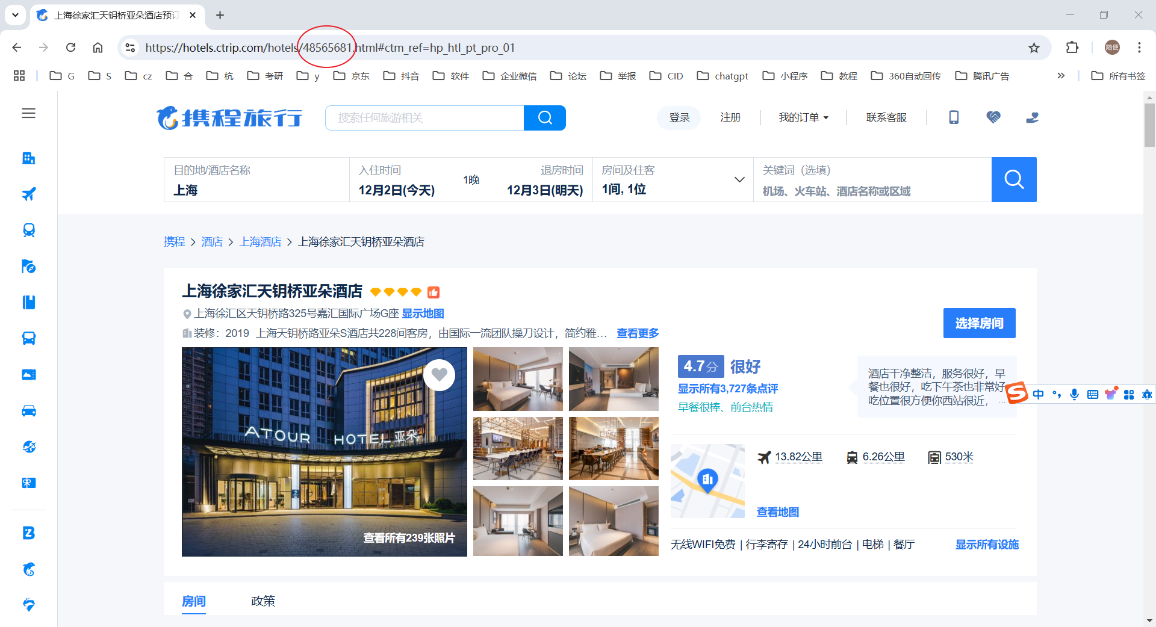Open the flights airplane sidebar icon

(x=28, y=194)
